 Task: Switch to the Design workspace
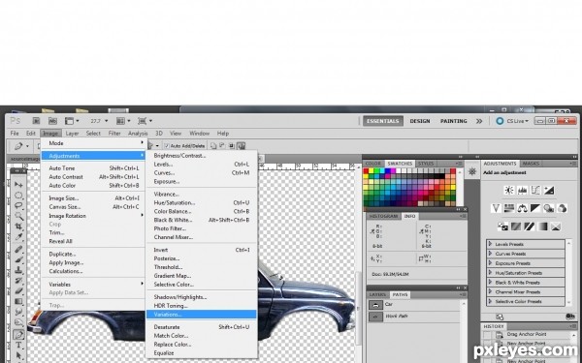(x=420, y=121)
